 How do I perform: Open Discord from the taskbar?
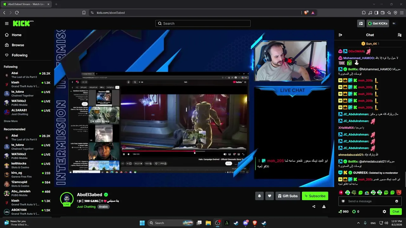tap(245, 223)
